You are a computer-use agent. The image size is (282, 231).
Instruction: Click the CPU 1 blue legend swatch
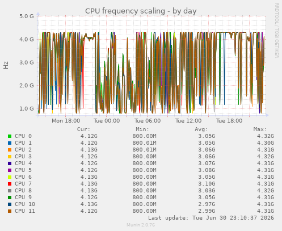point(10,143)
